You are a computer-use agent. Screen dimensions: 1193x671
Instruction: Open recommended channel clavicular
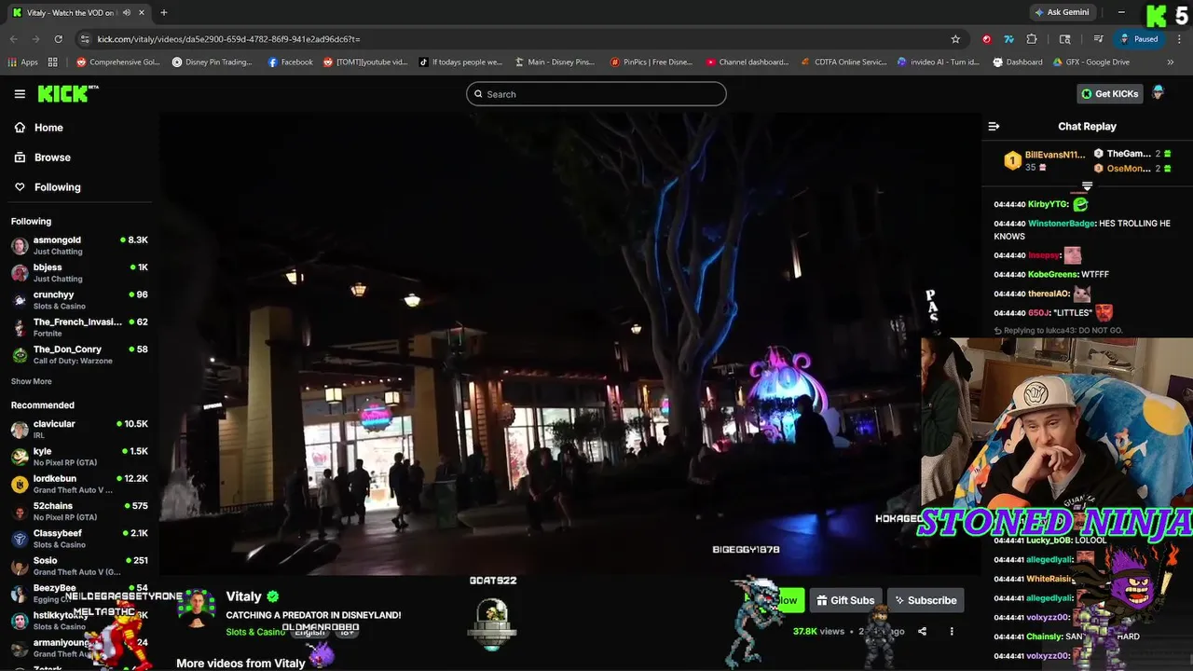79,429
